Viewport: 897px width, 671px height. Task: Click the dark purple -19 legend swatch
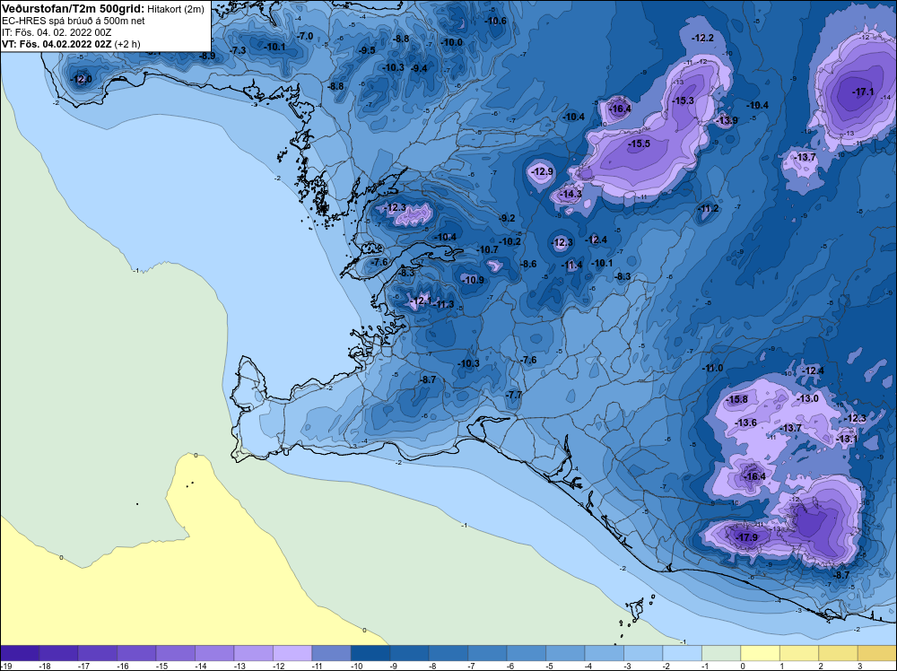coord(20,653)
